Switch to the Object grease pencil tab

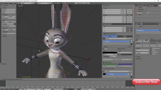tap(125, 36)
